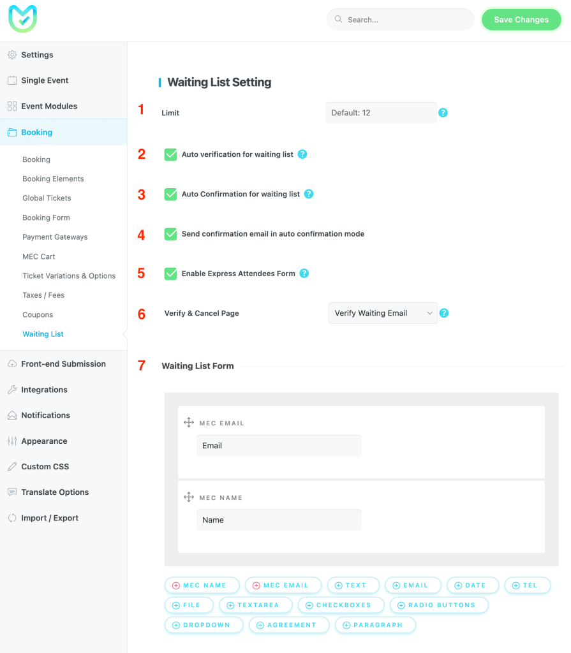Click the help icon next to Auto verification
Screen dimensions: 571x653
point(302,154)
